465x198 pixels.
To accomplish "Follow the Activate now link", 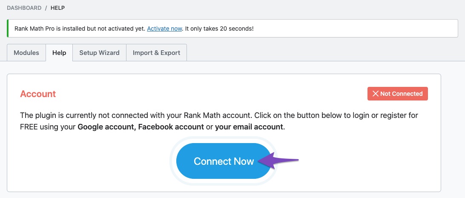I will point(164,29).
